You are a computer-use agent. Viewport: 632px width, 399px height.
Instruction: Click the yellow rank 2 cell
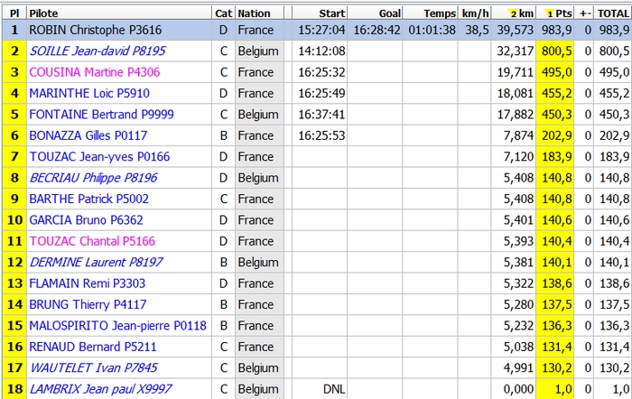[14, 51]
